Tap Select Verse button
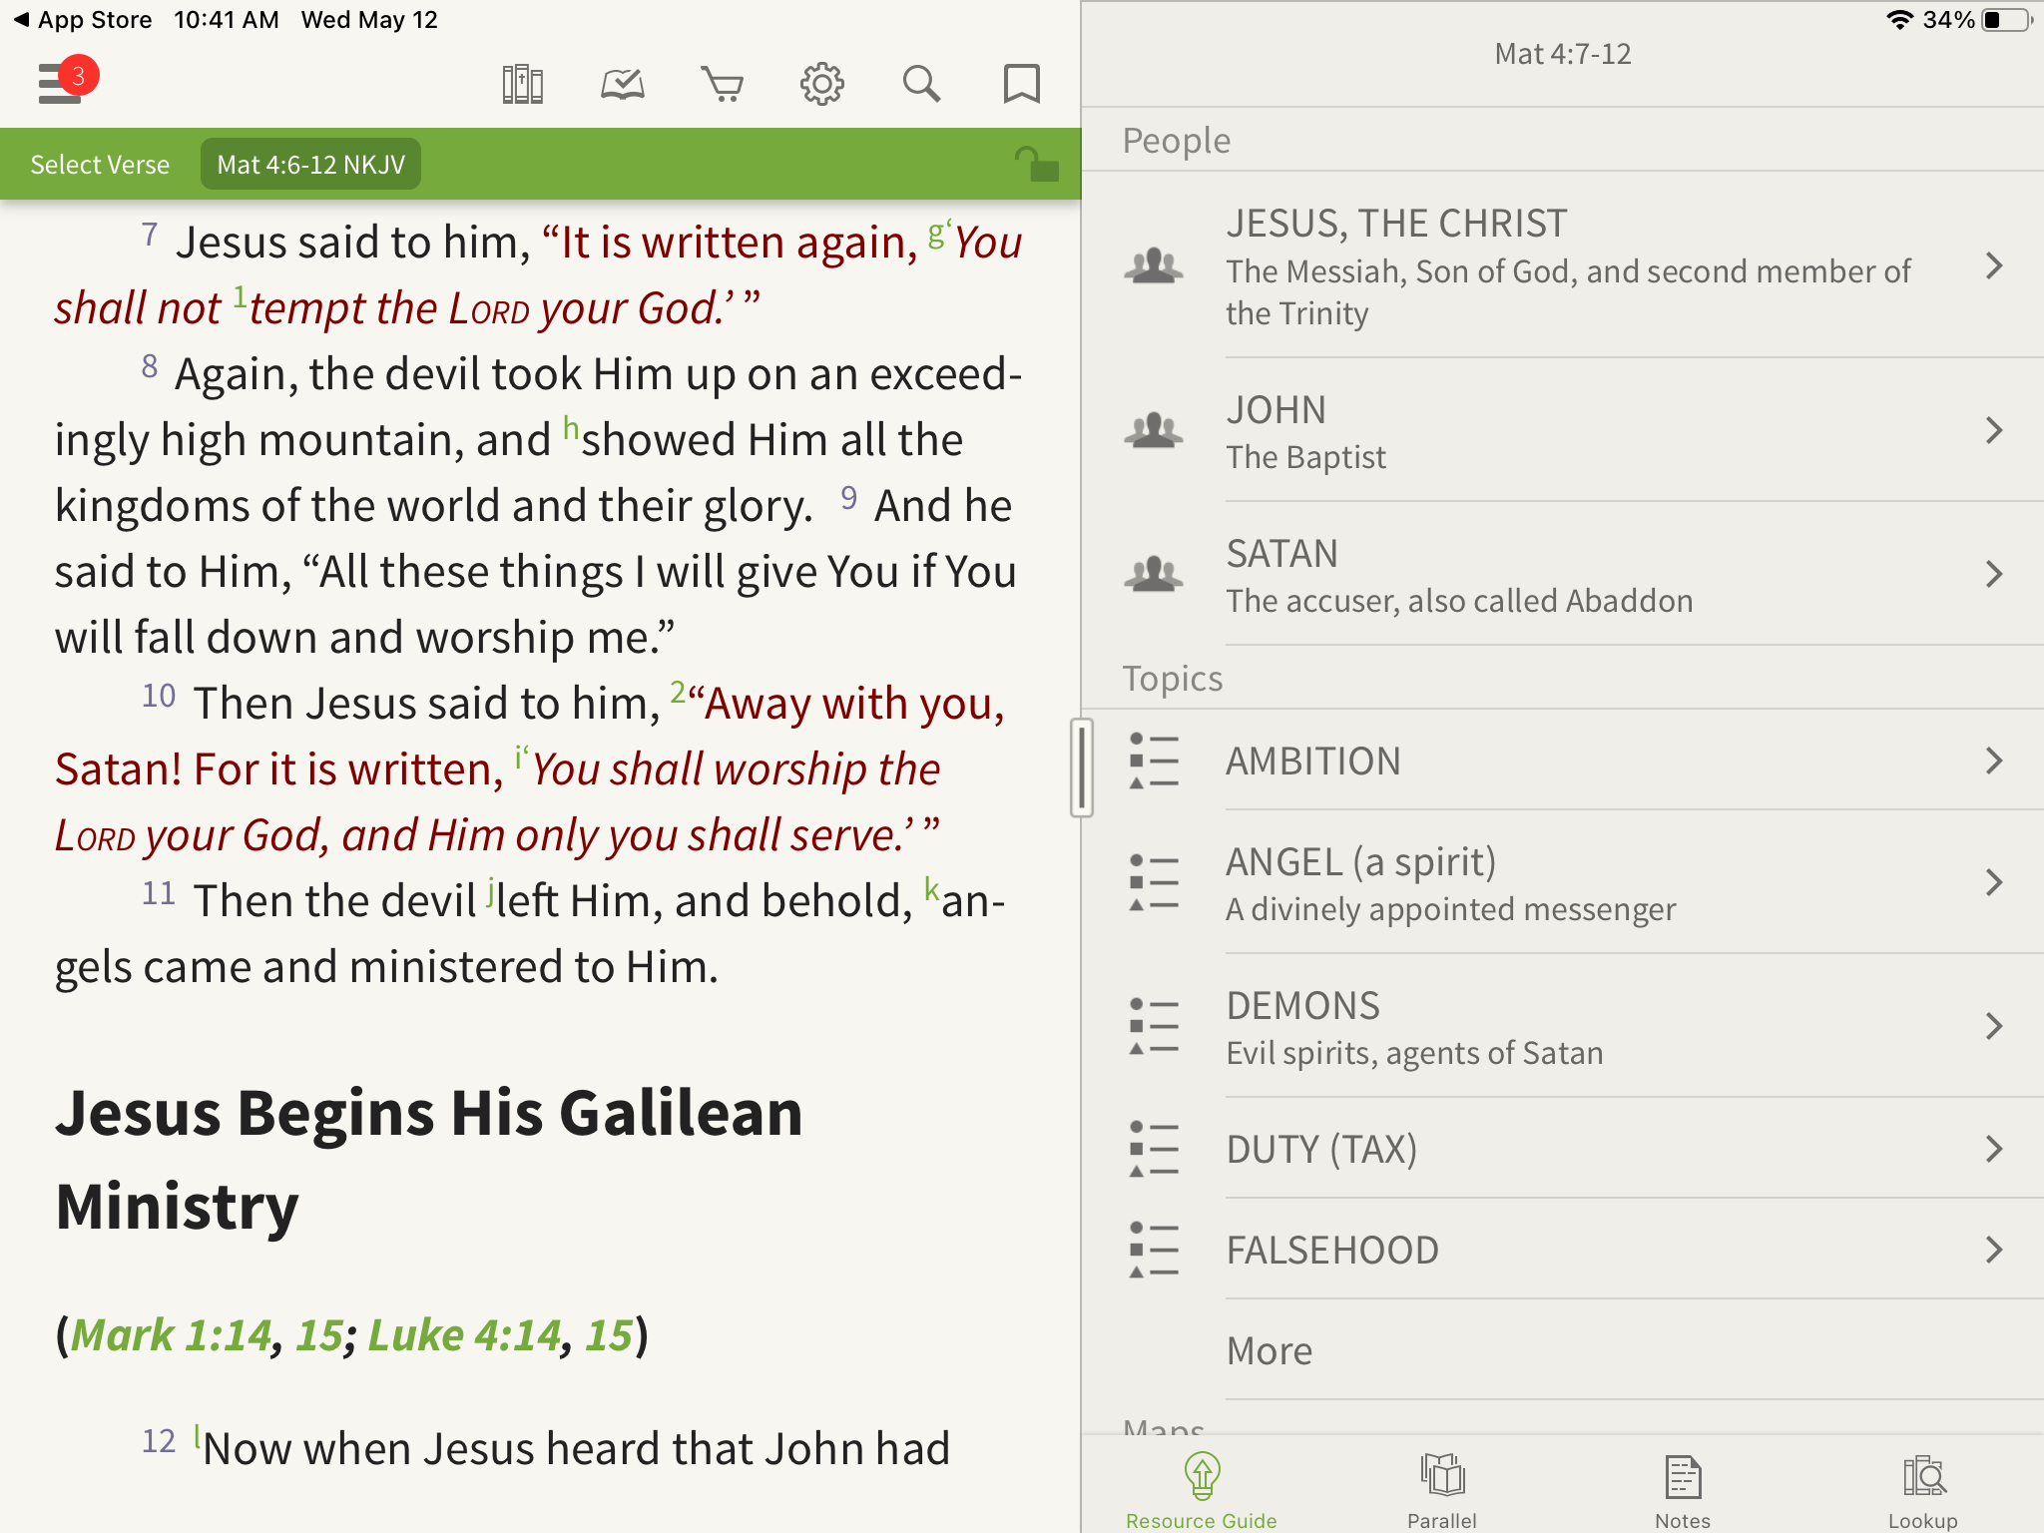The width and height of the screenshot is (2044, 1533). click(100, 165)
